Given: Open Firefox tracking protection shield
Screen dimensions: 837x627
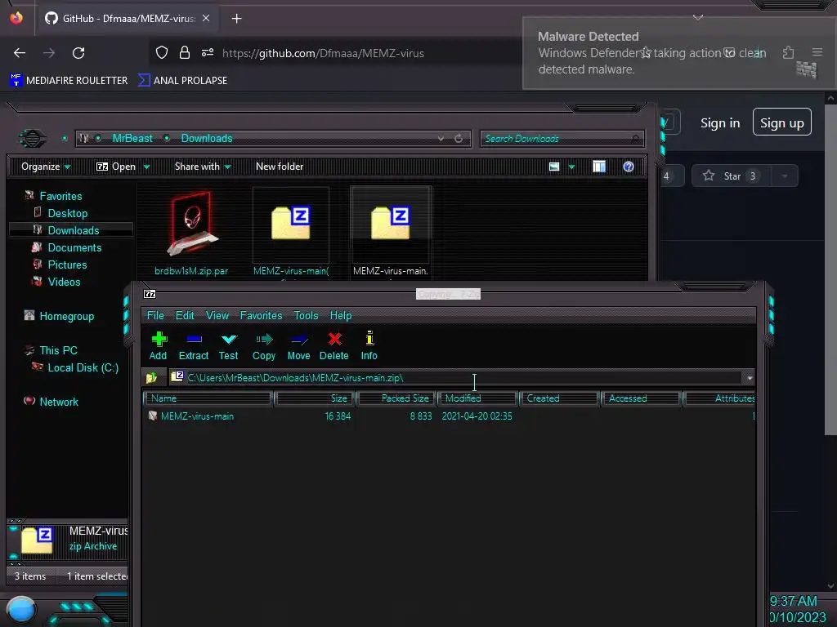Looking at the screenshot, I should click(x=162, y=53).
